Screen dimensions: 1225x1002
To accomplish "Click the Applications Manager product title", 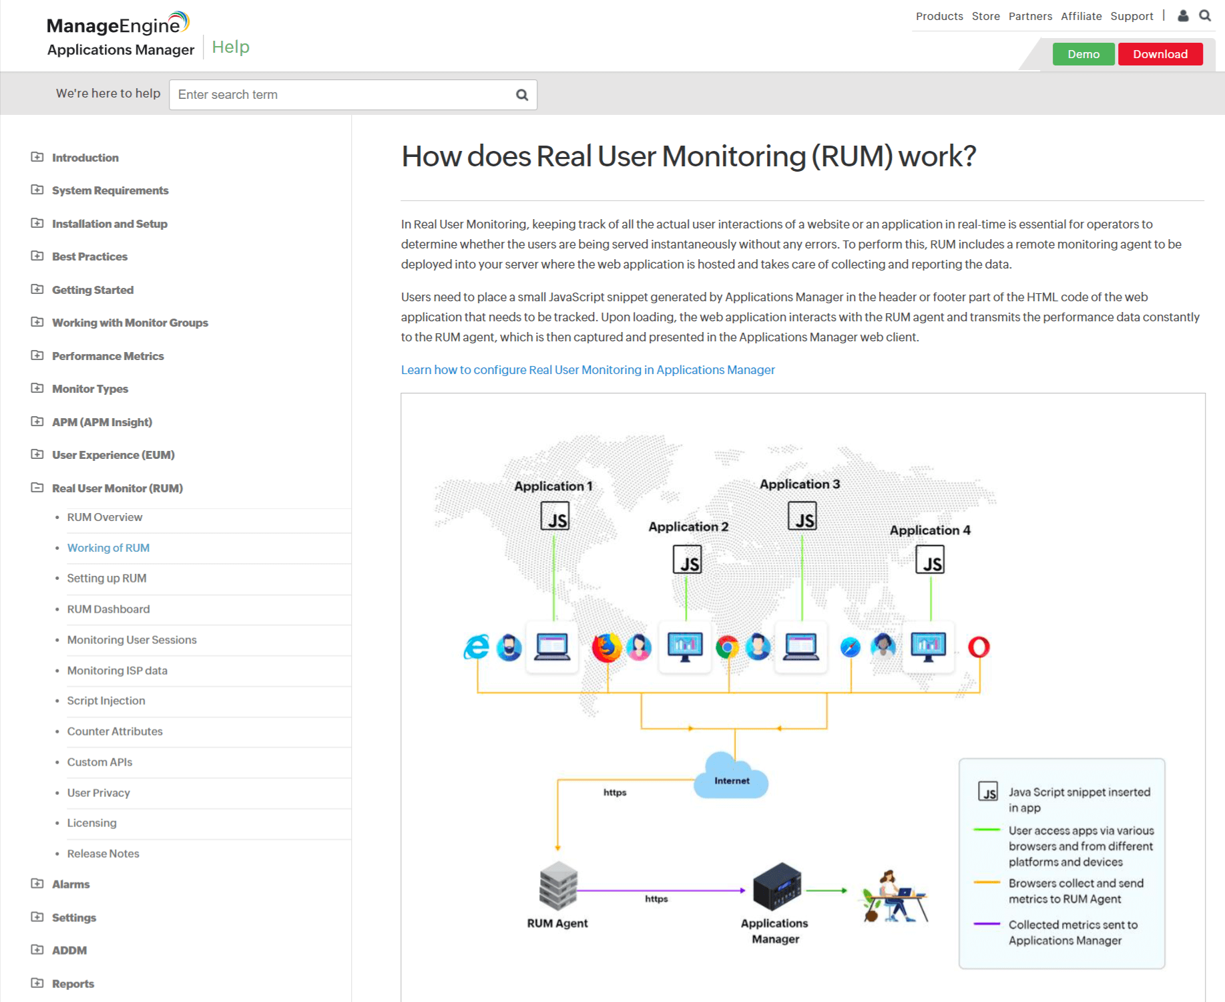I will (x=121, y=50).
